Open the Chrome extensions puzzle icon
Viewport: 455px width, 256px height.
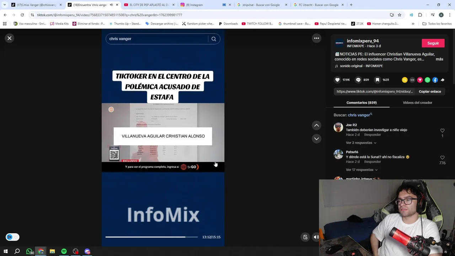pos(420,15)
